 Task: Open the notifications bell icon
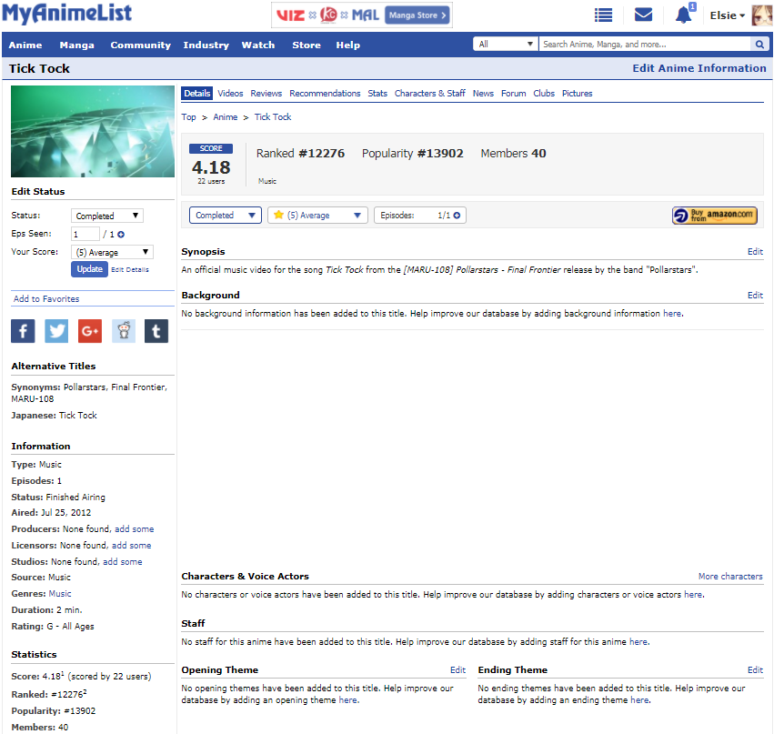[683, 15]
